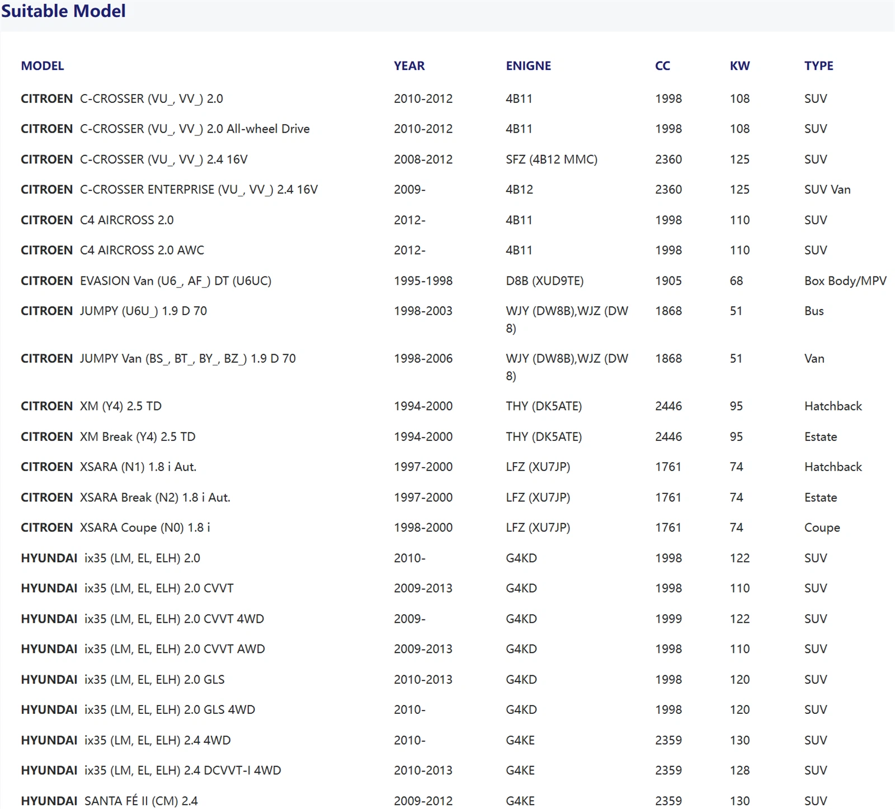Select 'C-CROSSER (VU_, VV_) 2.4 16V' model

(x=163, y=159)
